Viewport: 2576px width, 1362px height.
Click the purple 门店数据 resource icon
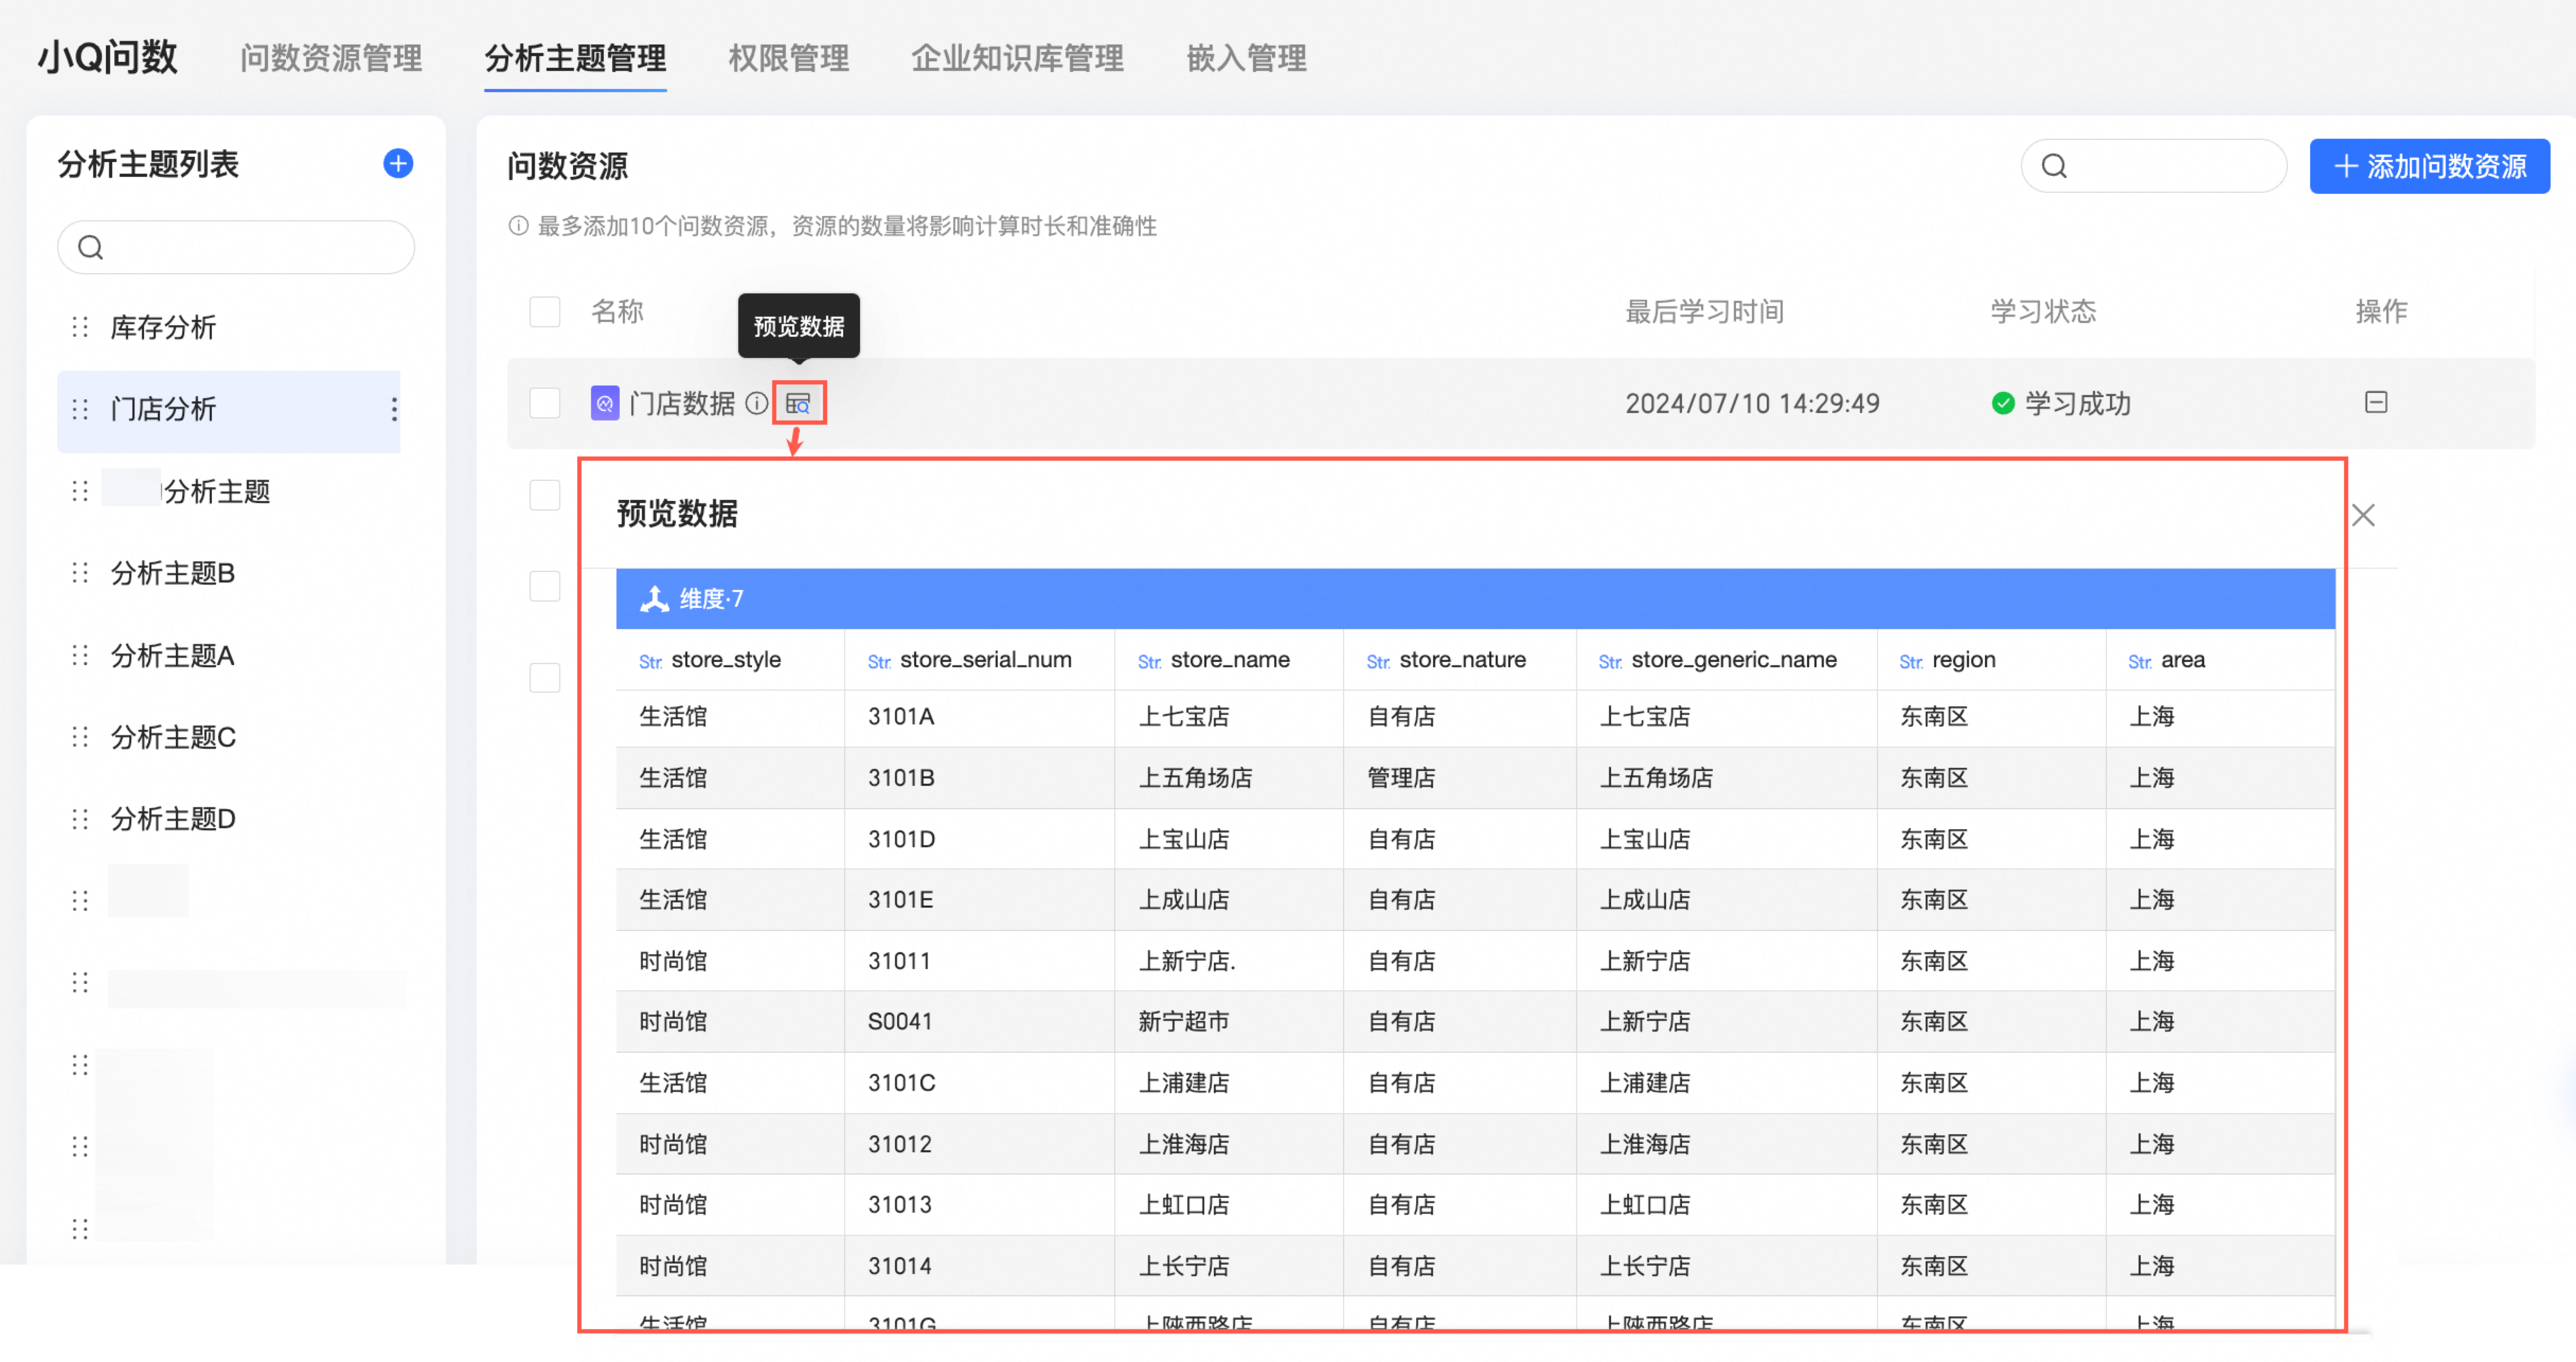click(x=605, y=403)
